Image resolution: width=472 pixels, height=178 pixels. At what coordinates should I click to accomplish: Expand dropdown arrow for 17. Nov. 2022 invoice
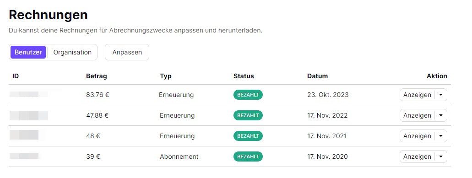pyautogui.click(x=441, y=115)
